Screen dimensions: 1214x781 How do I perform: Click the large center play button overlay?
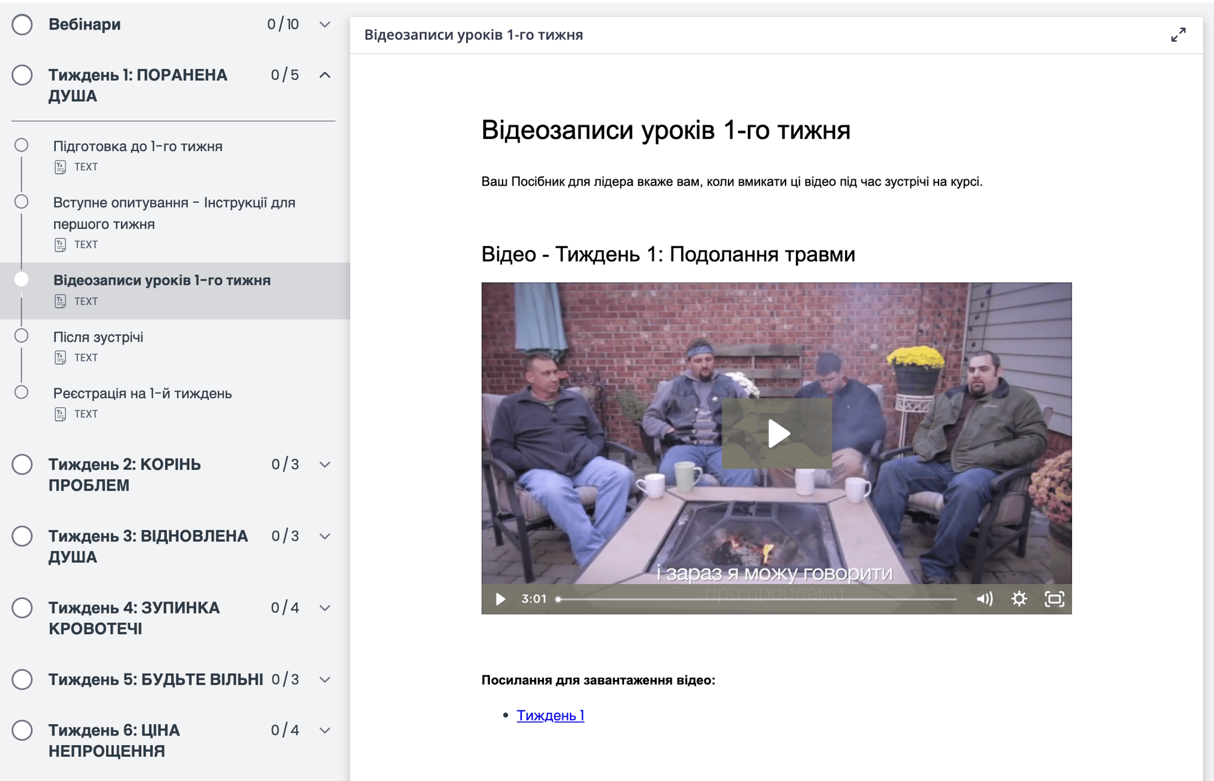pyautogui.click(x=777, y=434)
